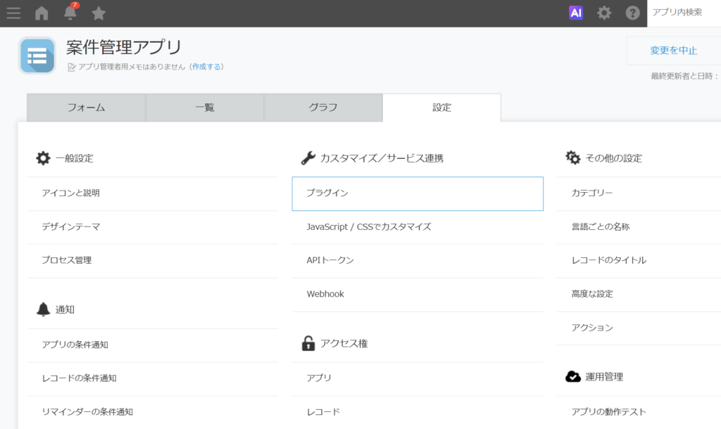This screenshot has width=721, height=429.
Task: Click the 作成する memo link
Action: click(x=207, y=67)
